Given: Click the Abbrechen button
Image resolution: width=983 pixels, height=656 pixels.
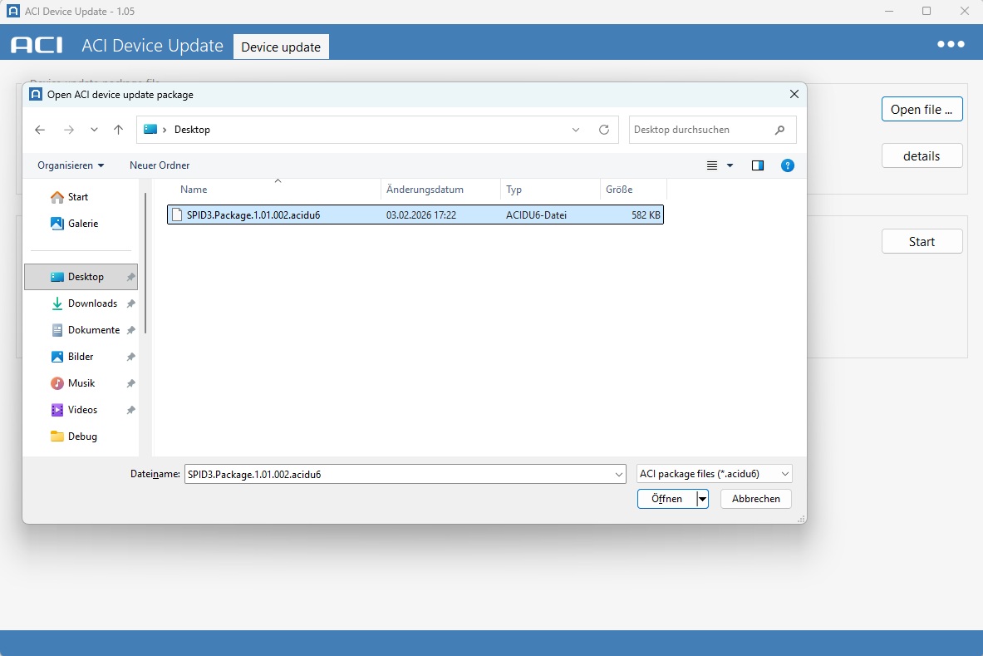Looking at the screenshot, I should (x=755, y=499).
